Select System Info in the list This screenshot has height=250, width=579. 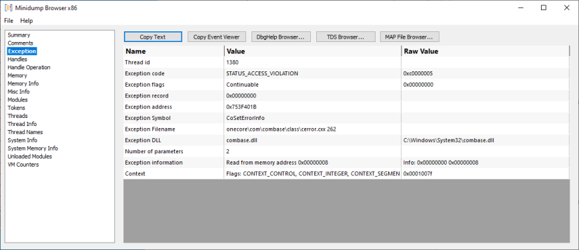pyautogui.click(x=23, y=140)
